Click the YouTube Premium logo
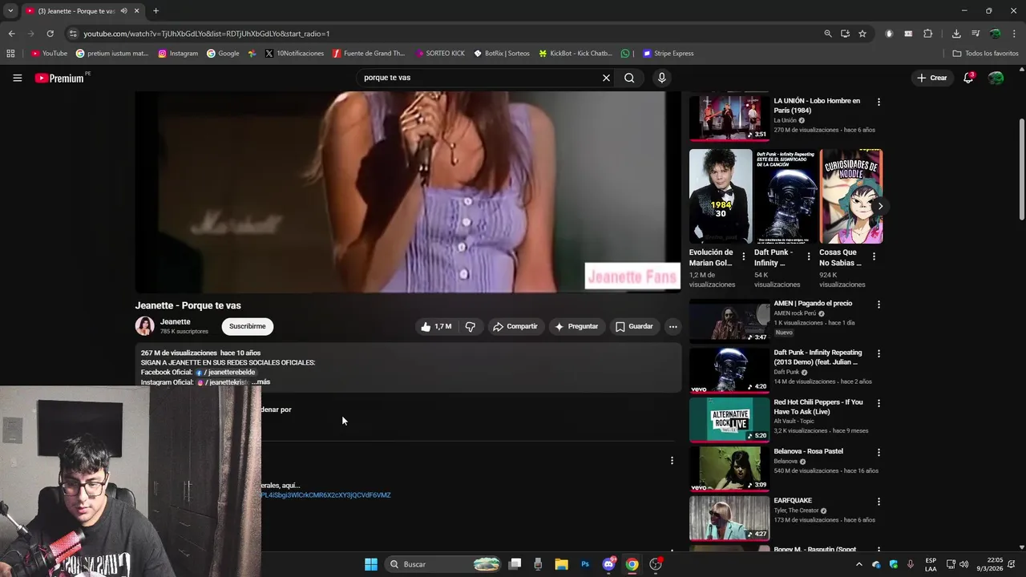Image resolution: width=1026 pixels, height=577 pixels. coord(59,78)
